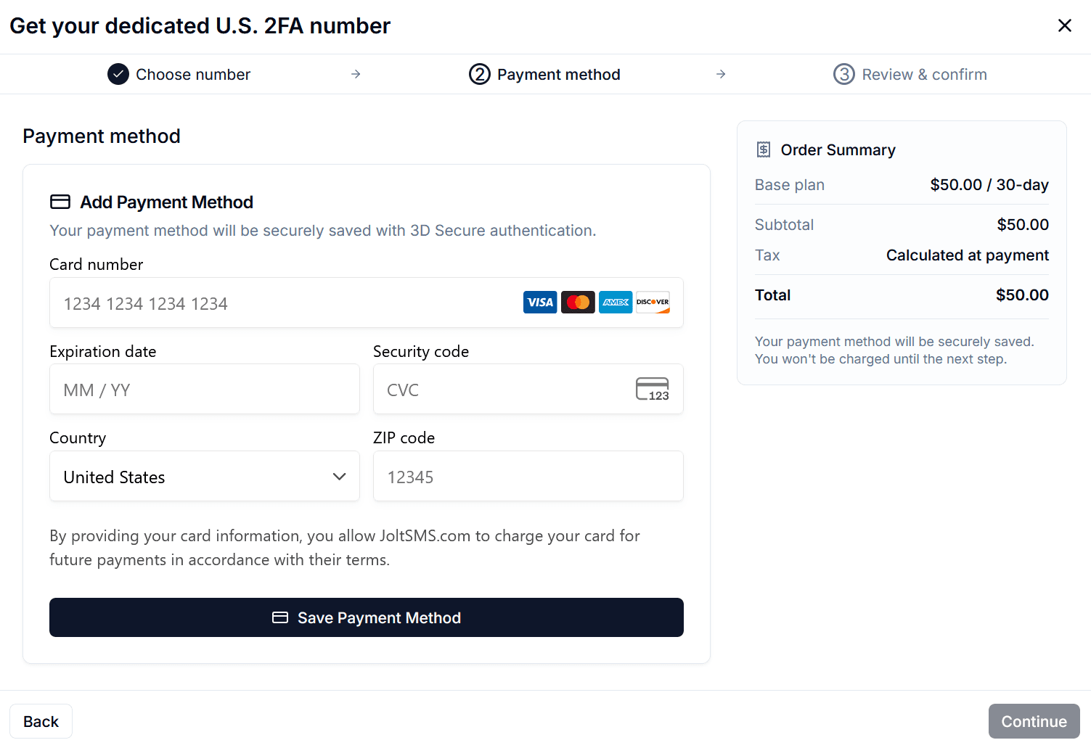Select the Choose number step

(x=193, y=74)
